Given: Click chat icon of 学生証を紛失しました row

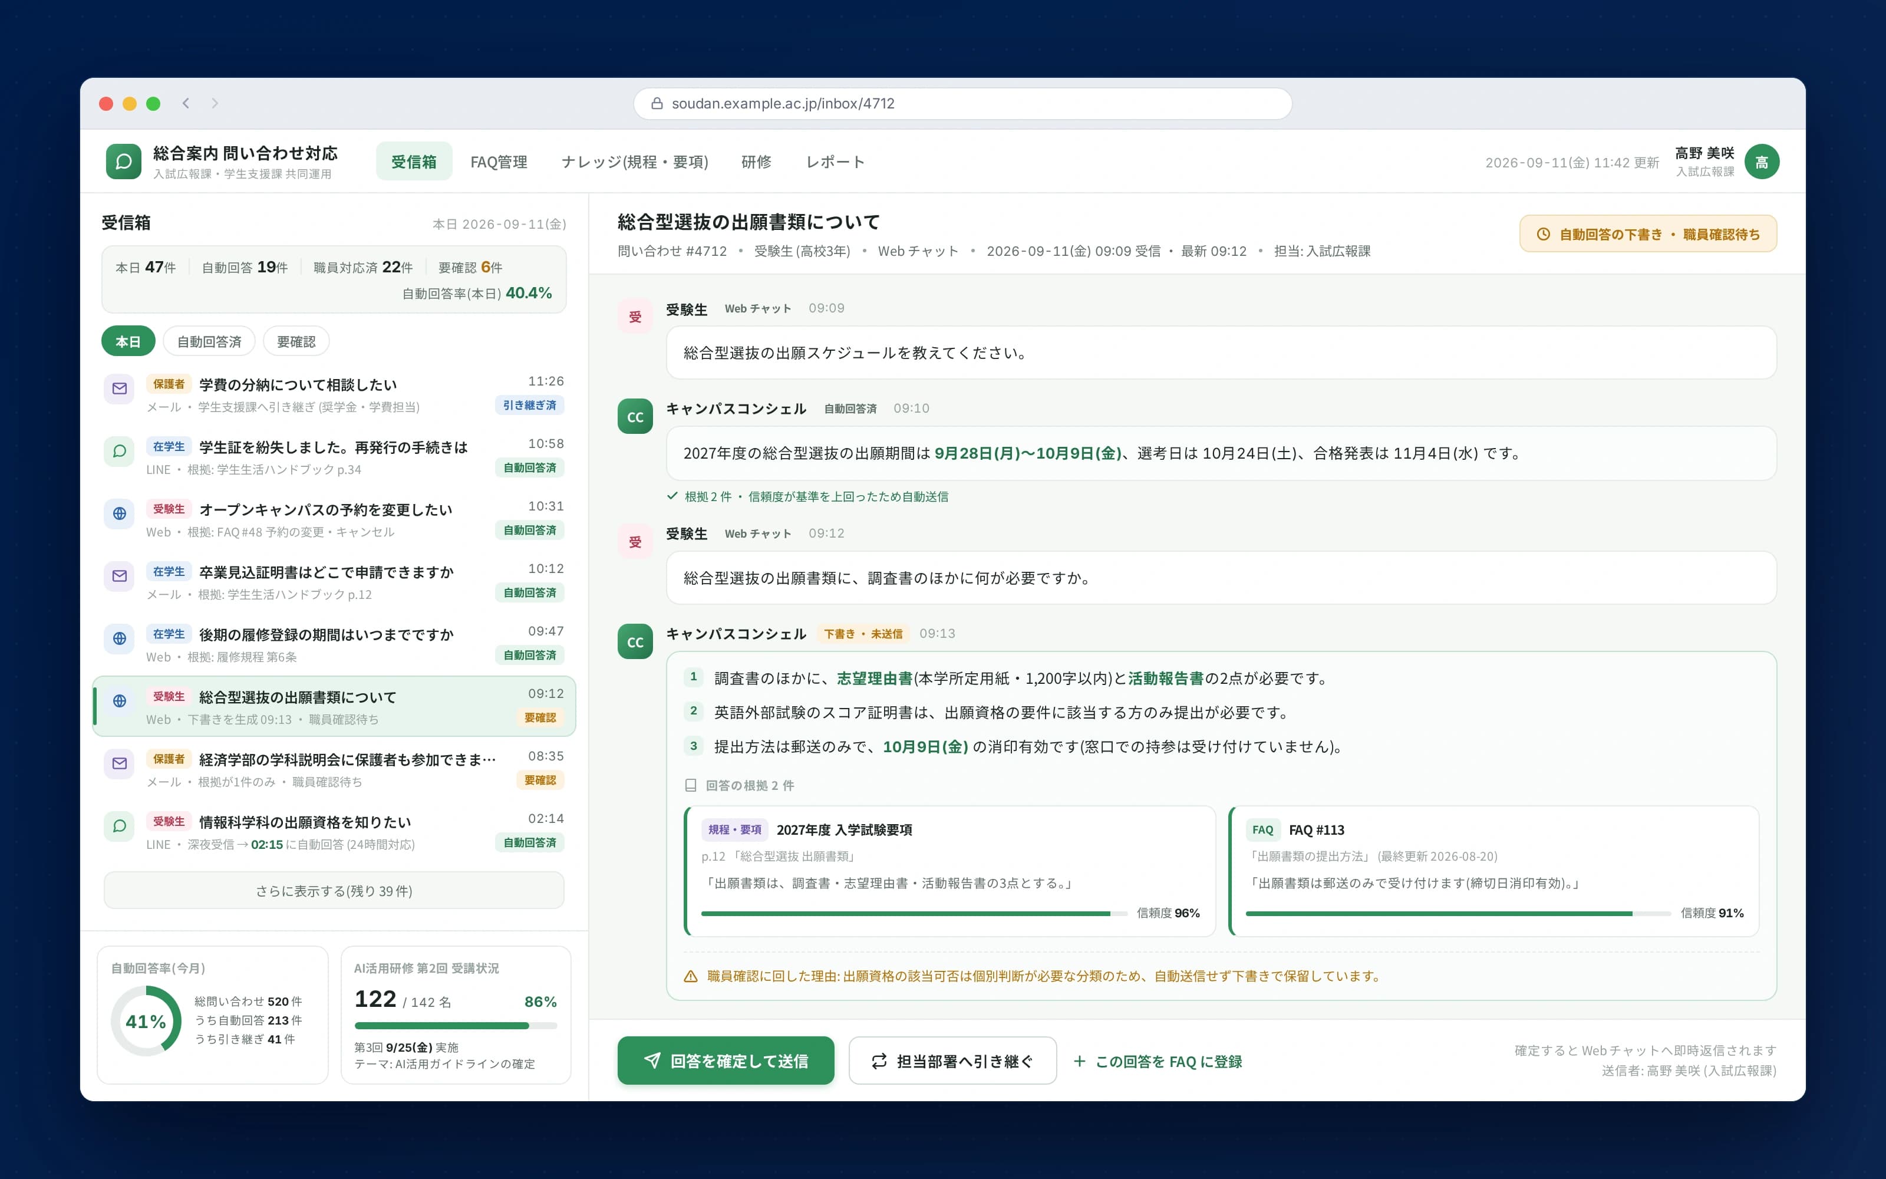Looking at the screenshot, I should pyautogui.click(x=119, y=451).
